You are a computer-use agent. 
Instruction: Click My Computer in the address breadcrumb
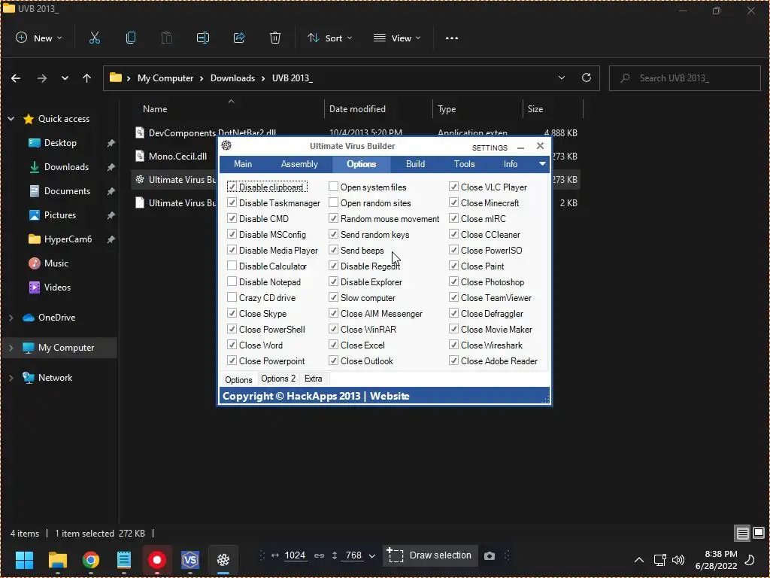[165, 78]
